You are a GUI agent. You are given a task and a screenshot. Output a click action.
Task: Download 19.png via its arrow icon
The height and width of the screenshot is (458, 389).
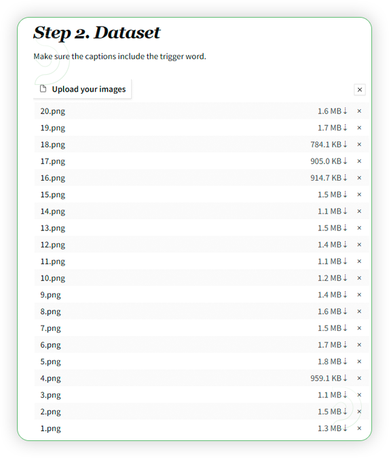[x=346, y=128]
